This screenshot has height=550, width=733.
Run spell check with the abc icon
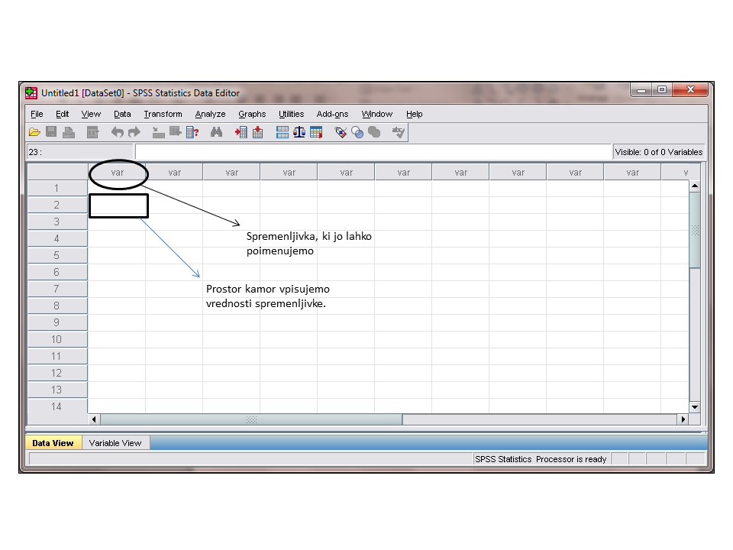click(x=398, y=132)
